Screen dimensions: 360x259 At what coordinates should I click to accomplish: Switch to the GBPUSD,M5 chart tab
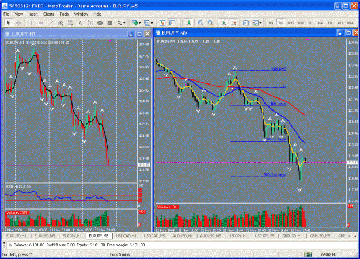pos(320,236)
